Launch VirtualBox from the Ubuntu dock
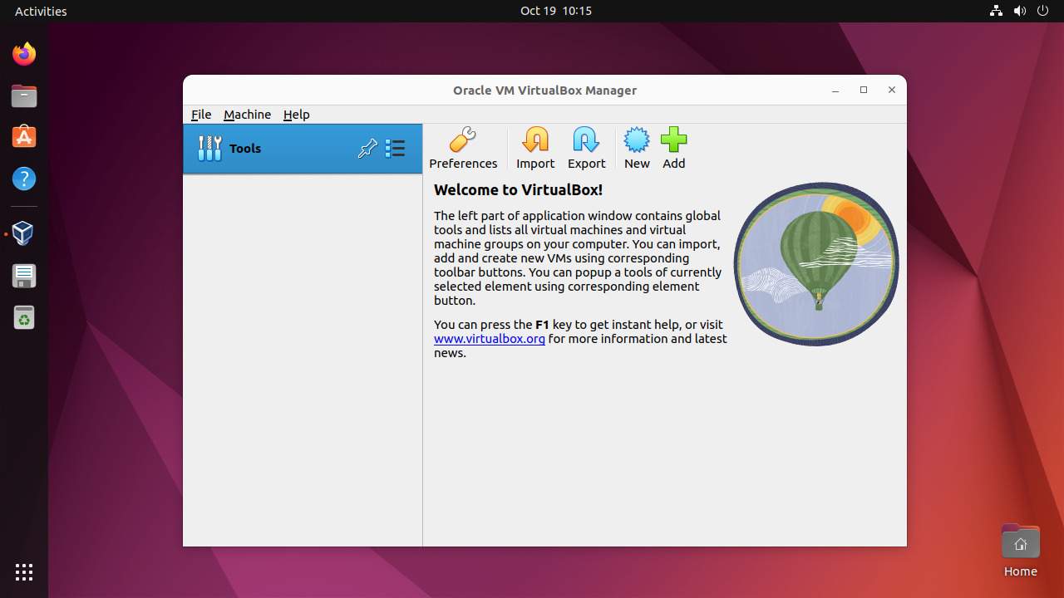 22,233
